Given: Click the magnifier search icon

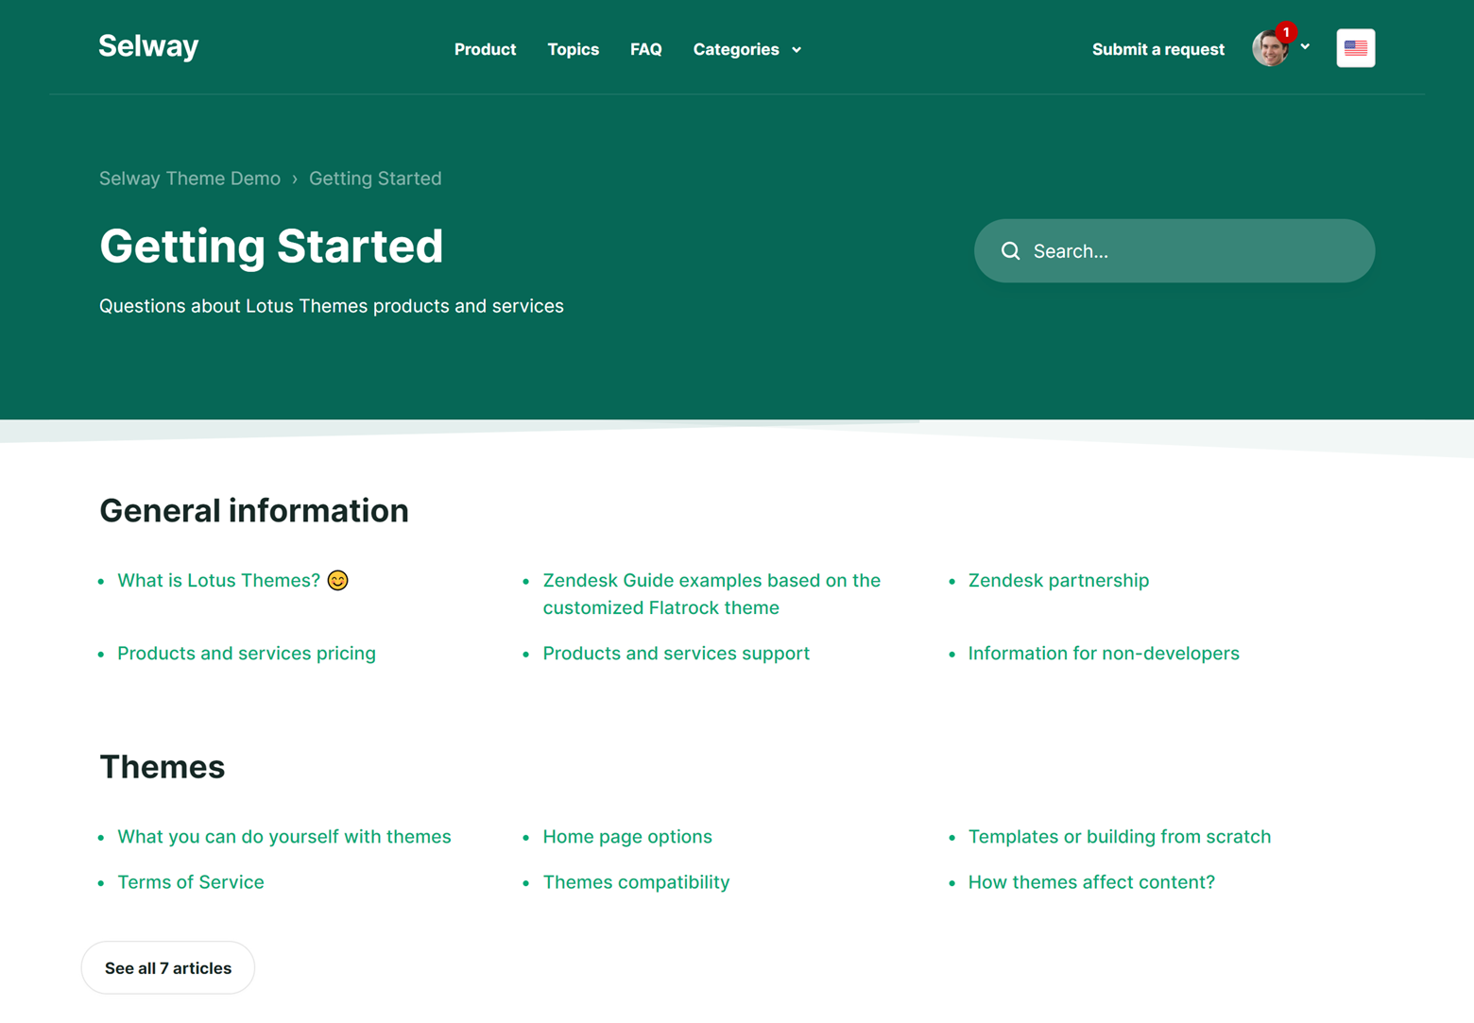Looking at the screenshot, I should pos(1010,251).
